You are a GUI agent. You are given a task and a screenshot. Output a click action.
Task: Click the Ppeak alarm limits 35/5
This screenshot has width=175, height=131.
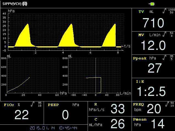[171, 58]
